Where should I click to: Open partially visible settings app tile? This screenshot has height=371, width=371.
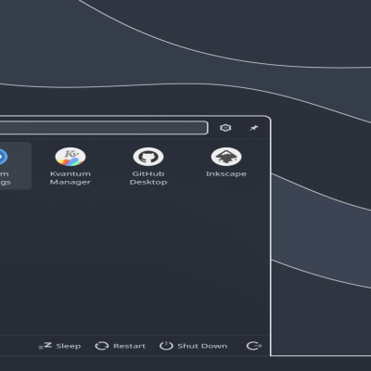[x=16, y=166]
